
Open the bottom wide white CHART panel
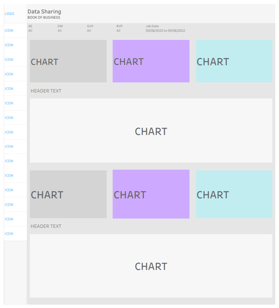point(151,266)
